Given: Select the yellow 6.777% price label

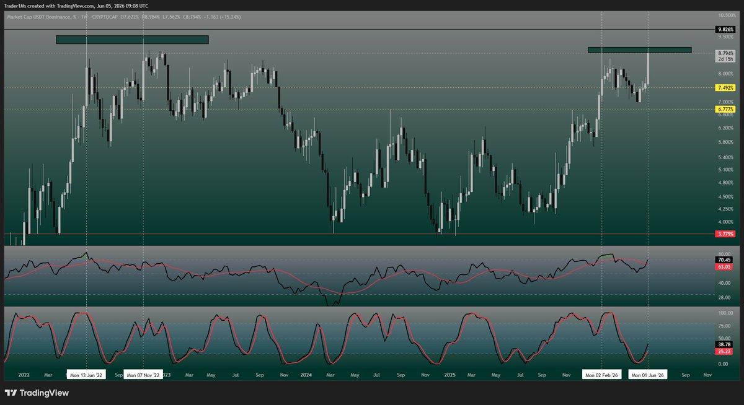Looking at the screenshot, I should pos(725,109).
